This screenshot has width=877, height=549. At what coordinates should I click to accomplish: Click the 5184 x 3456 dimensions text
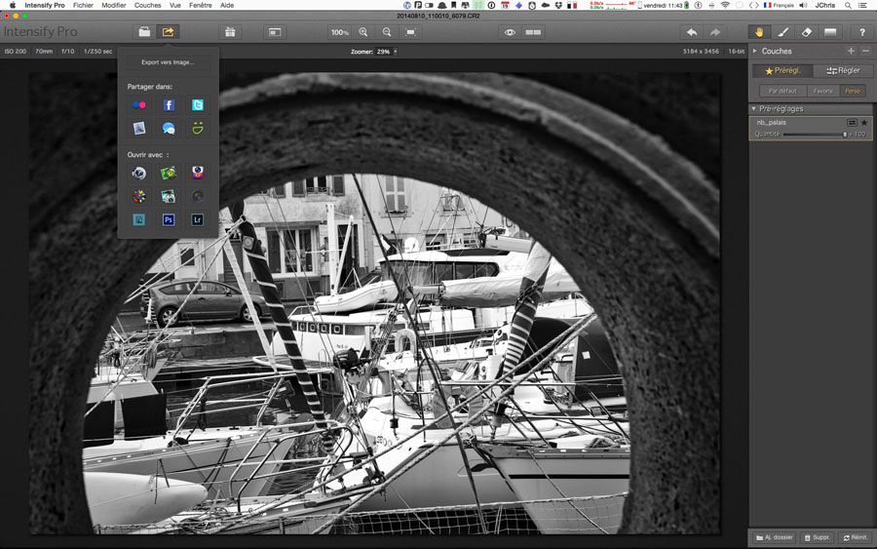pyautogui.click(x=701, y=52)
